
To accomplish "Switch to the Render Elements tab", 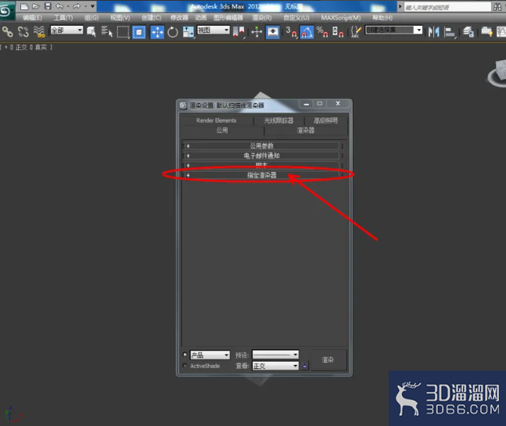I will click(x=216, y=120).
